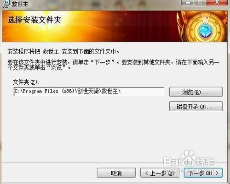Viewport: 230px width, 184px height.
Task: Continue with the 下一步(N) button
Action: (x=203, y=173)
